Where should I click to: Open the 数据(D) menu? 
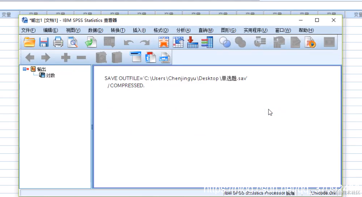coord(96,30)
